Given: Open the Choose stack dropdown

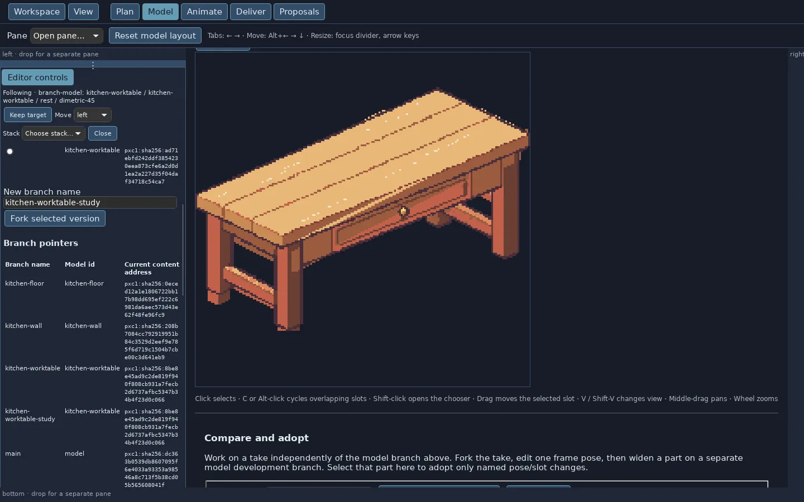Looking at the screenshot, I should tap(54, 133).
